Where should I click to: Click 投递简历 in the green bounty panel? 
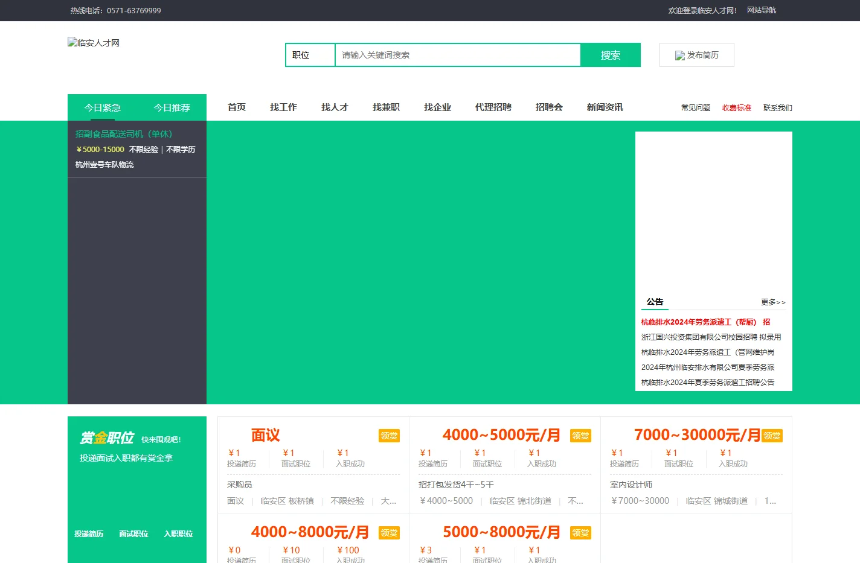89,534
